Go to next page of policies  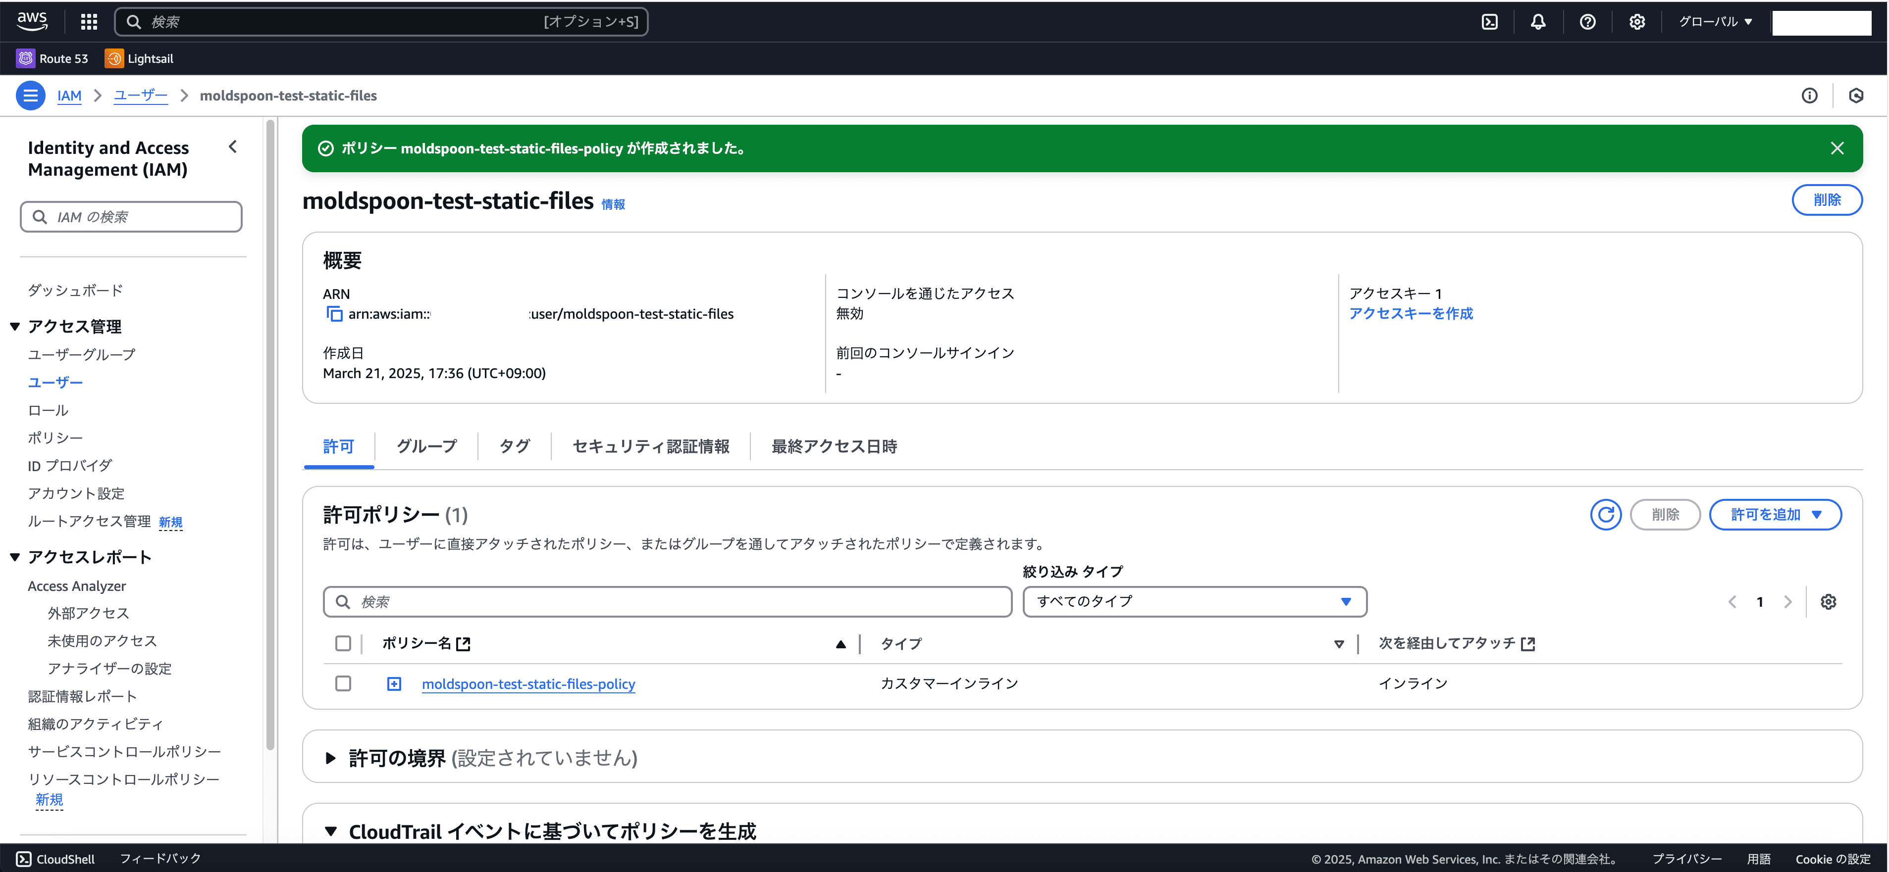(1788, 602)
